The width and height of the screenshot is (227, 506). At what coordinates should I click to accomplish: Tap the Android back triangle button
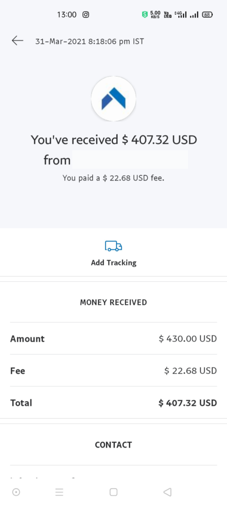click(167, 492)
